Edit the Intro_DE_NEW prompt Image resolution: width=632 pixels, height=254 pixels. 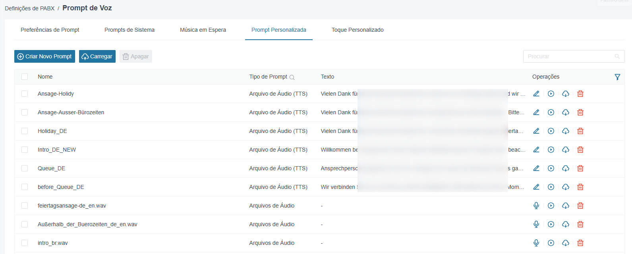[x=536, y=150]
